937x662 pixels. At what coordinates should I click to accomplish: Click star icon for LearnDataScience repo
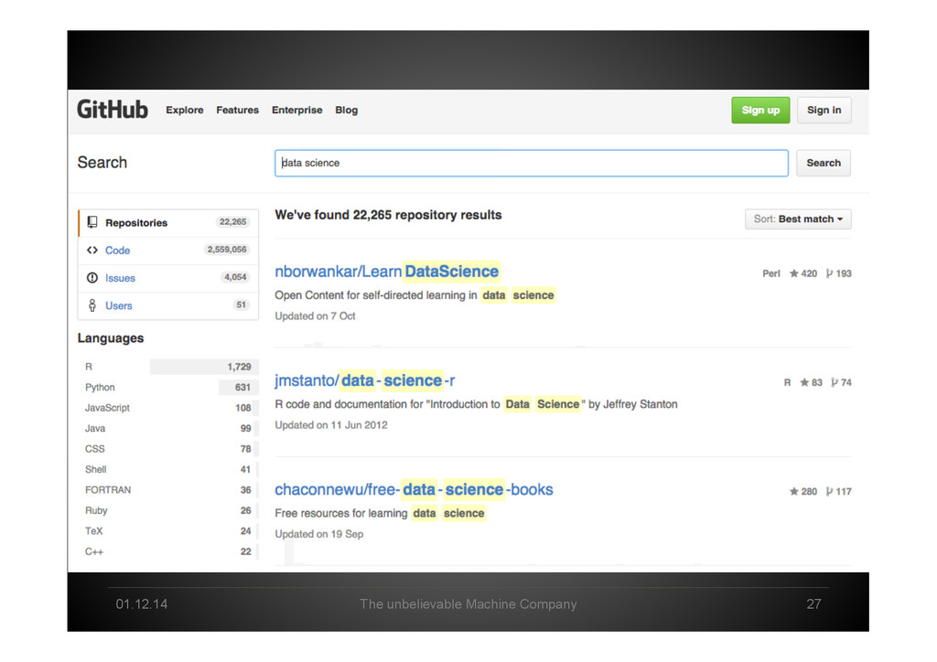click(793, 273)
